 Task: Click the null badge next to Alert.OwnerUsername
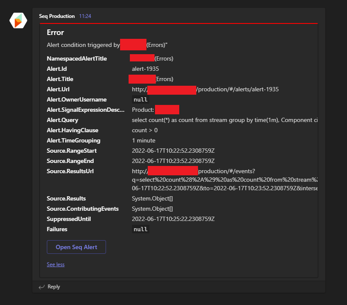140,99
